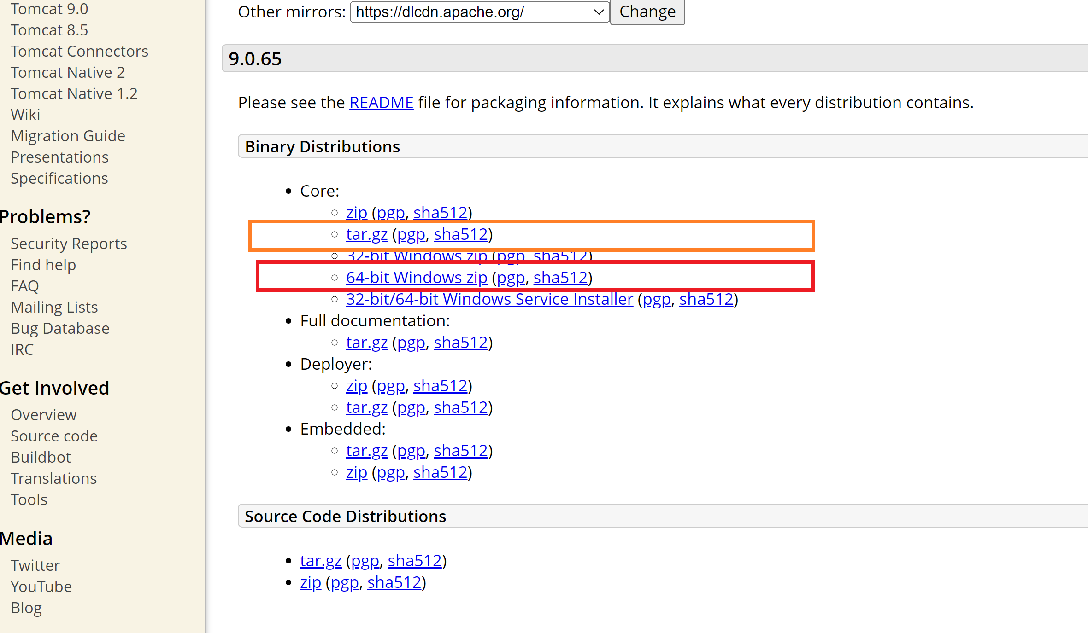Download the 64-bit Windows zip
This screenshot has height=633, width=1088.
[x=416, y=278]
